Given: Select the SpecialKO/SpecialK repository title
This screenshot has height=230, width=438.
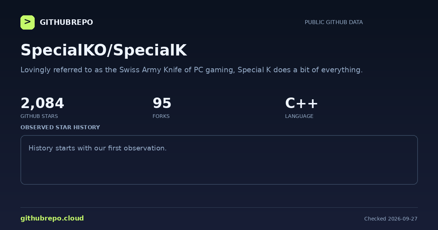Looking at the screenshot, I should coord(104,50).
